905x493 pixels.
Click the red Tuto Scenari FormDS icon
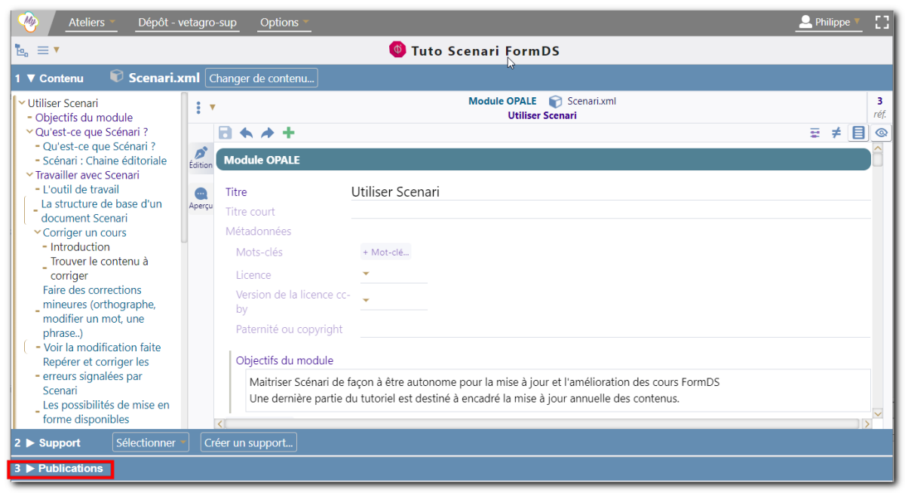(397, 50)
